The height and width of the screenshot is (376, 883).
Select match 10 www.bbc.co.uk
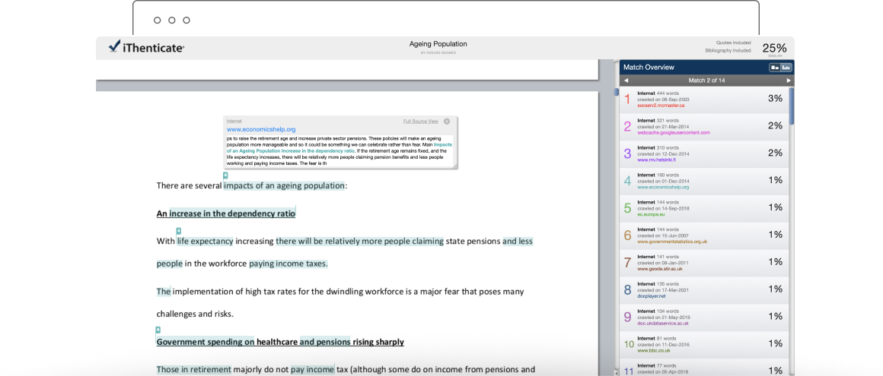(704, 345)
